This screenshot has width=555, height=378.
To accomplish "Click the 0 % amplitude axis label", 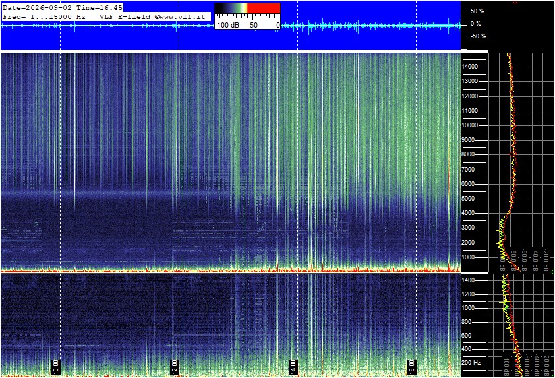I will point(476,24).
